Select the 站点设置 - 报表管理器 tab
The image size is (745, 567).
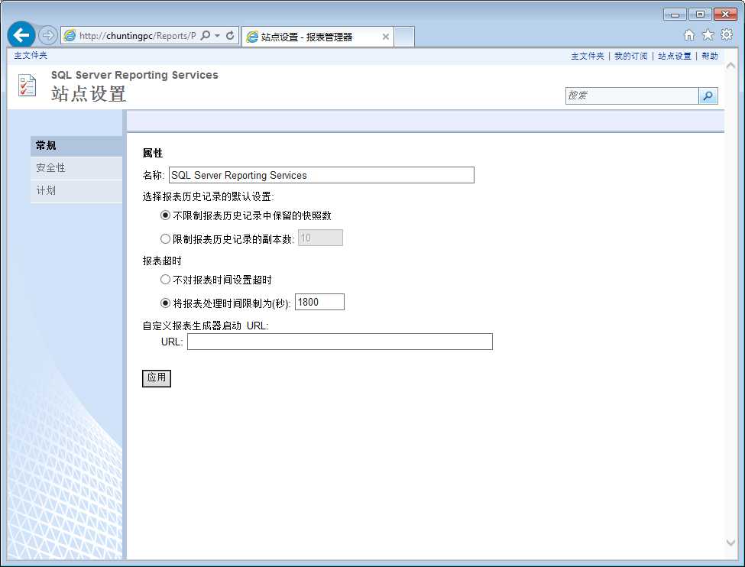pyautogui.click(x=318, y=37)
